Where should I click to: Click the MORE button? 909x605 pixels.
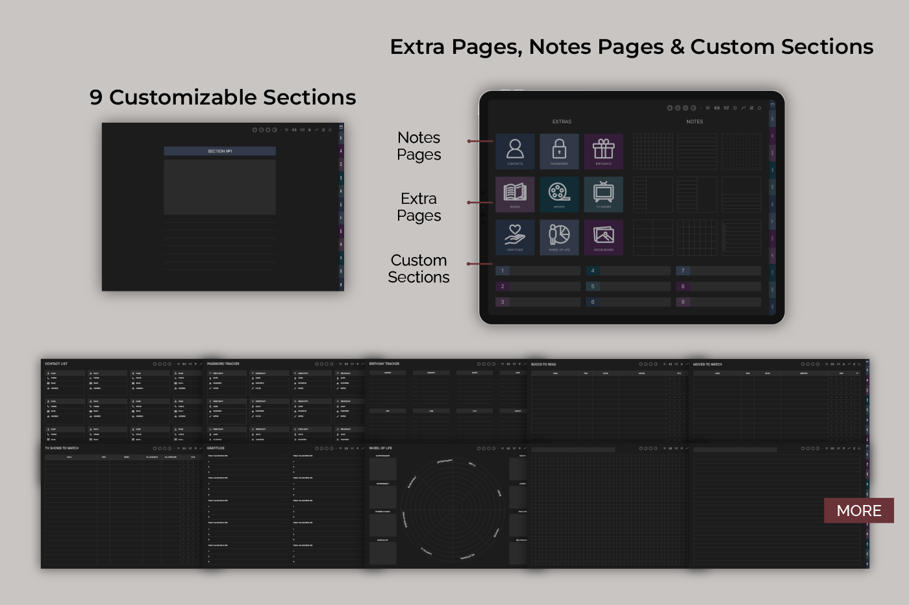858,511
